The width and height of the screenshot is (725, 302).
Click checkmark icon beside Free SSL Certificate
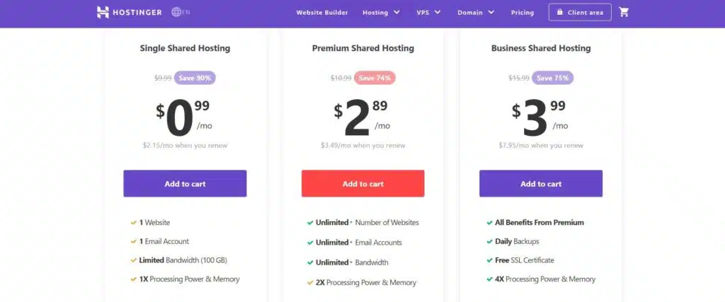[x=489, y=260]
